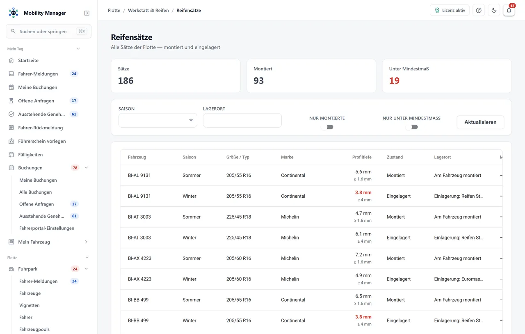Click the Aktualisieren button
The width and height of the screenshot is (525, 334).
click(480, 122)
